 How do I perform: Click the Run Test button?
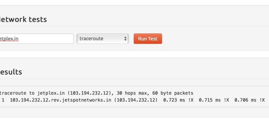(x=148, y=38)
